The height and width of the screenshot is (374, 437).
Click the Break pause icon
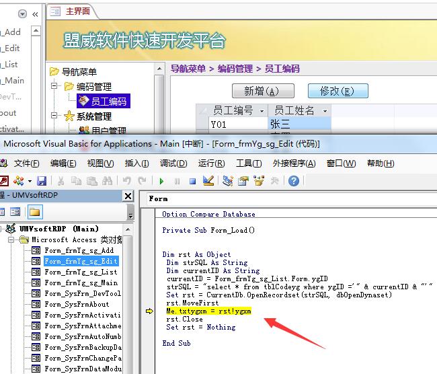pos(177,182)
